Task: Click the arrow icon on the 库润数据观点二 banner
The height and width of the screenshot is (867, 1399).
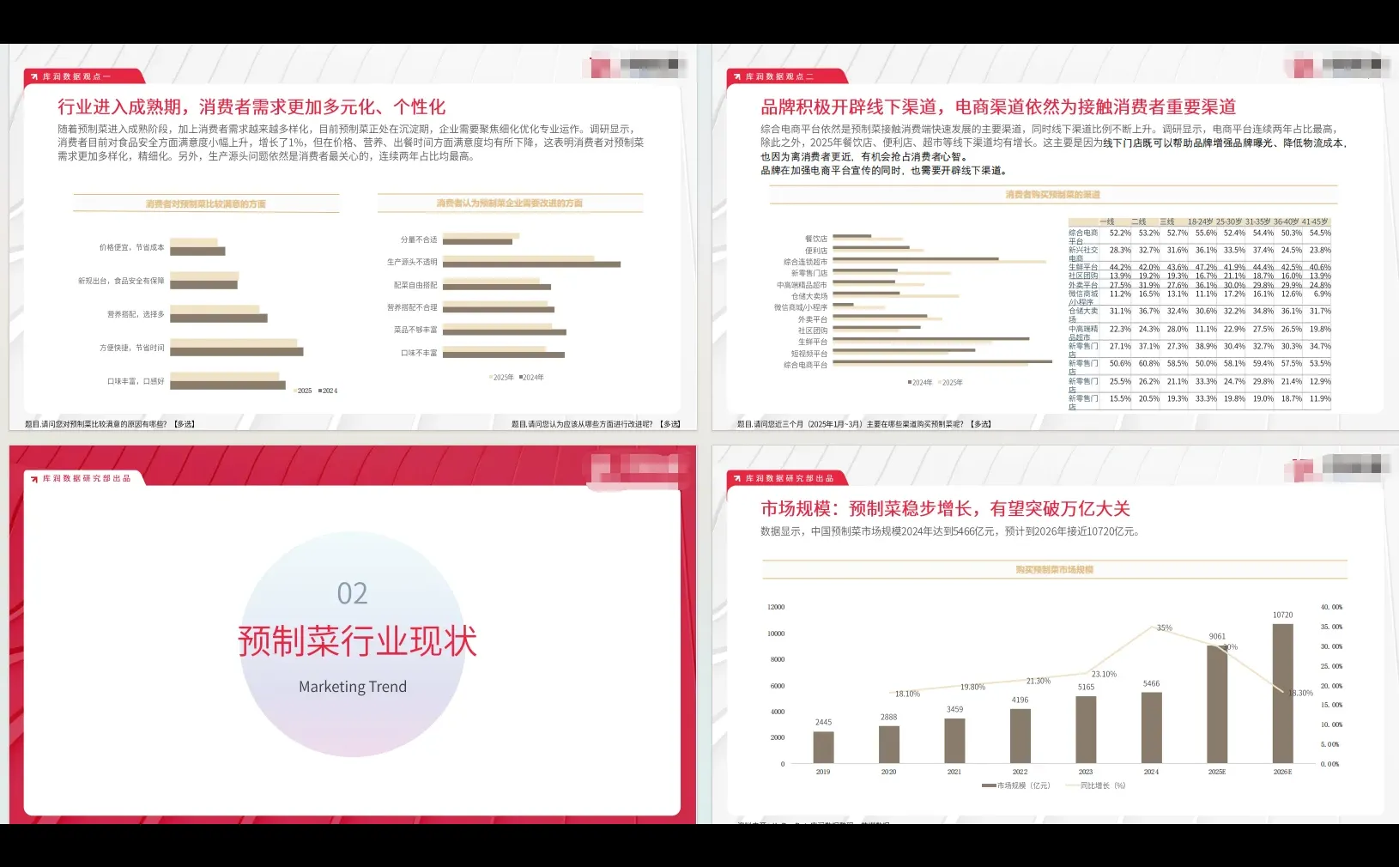Action: pyautogui.click(x=736, y=76)
